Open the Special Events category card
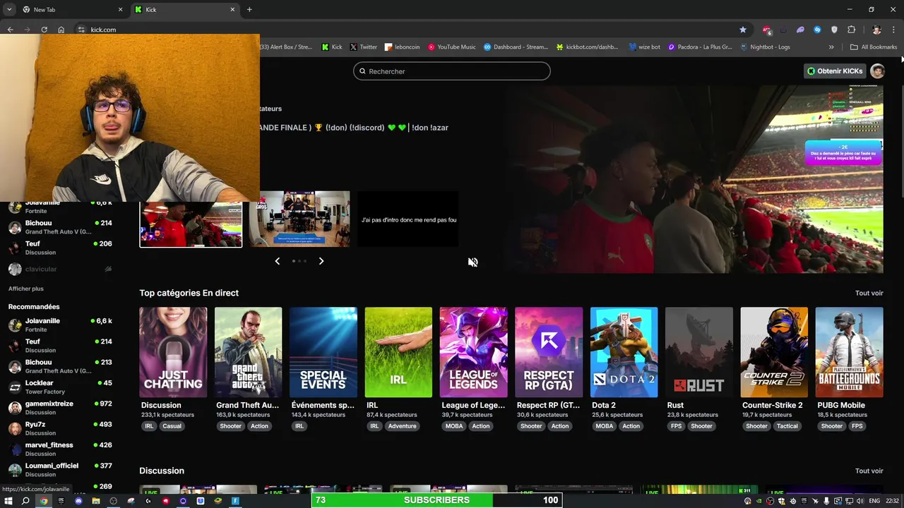 323,352
